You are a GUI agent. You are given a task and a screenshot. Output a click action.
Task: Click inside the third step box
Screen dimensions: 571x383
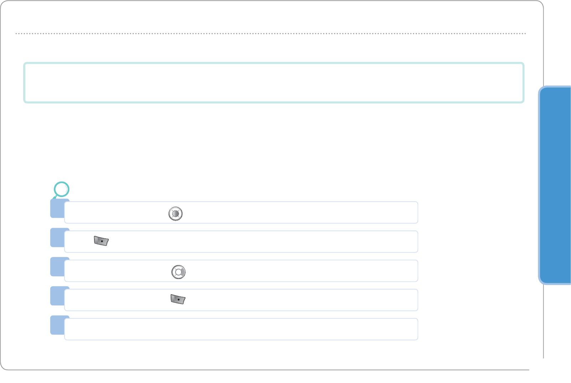285,271
